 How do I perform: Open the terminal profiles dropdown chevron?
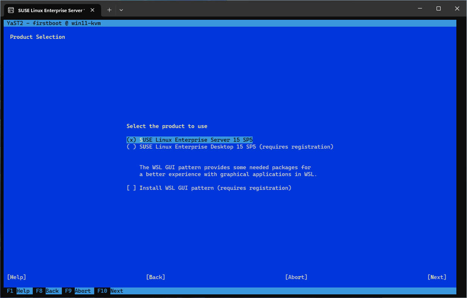coord(121,10)
